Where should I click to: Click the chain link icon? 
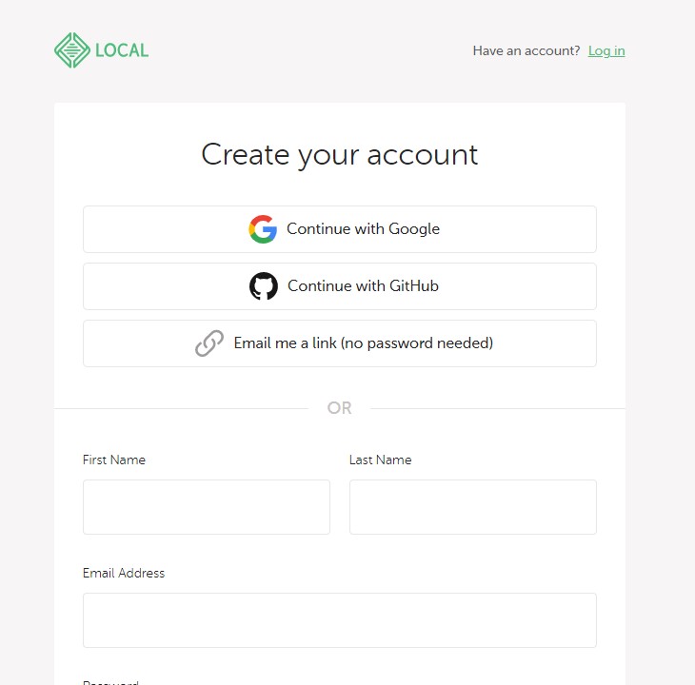click(x=209, y=343)
